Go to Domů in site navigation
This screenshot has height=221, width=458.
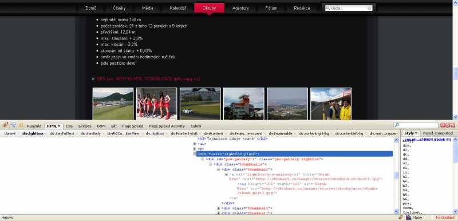pyautogui.click(x=91, y=8)
